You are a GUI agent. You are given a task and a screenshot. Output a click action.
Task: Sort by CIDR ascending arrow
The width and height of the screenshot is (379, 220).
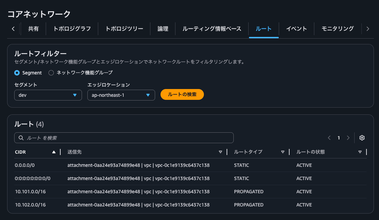pyautogui.click(x=54, y=152)
